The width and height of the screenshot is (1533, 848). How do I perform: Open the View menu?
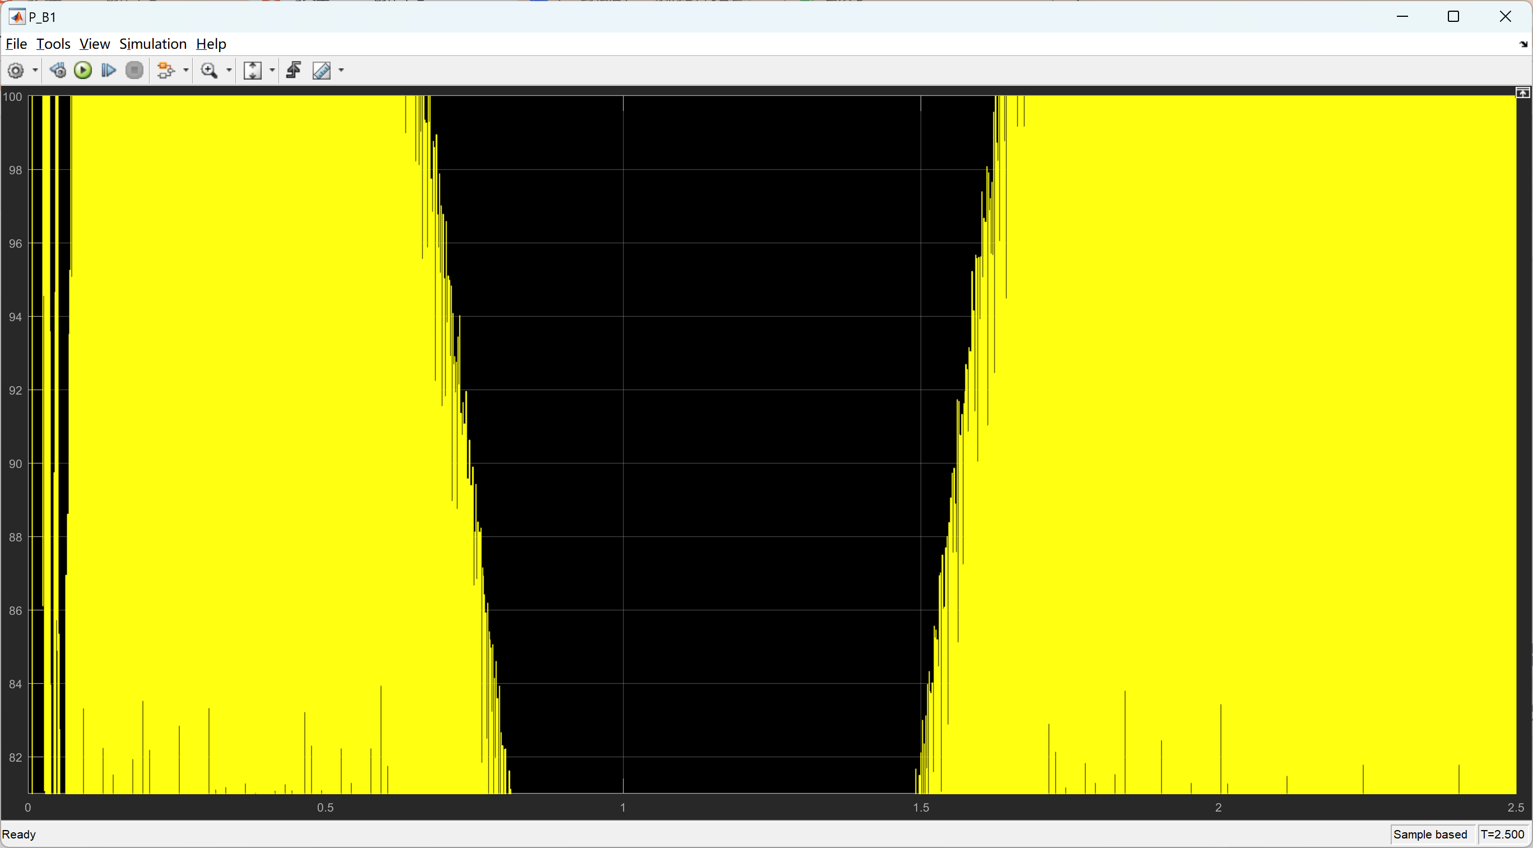tap(95, 44)
